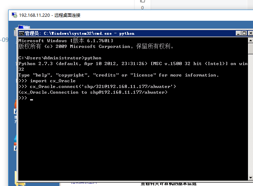Click the cmd.exe title bar text
This screenshot has height=186, width=253.
pos(80,33)
